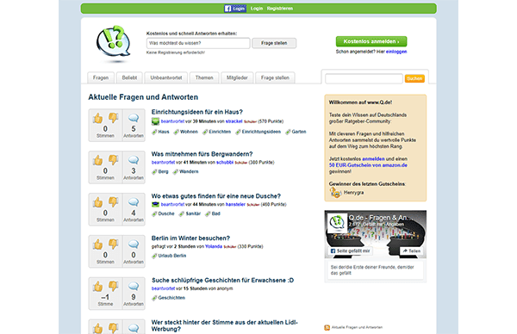
Task: Open question 'Berlin im Winter besuchen?'
Action: click(x=190, y=238)
